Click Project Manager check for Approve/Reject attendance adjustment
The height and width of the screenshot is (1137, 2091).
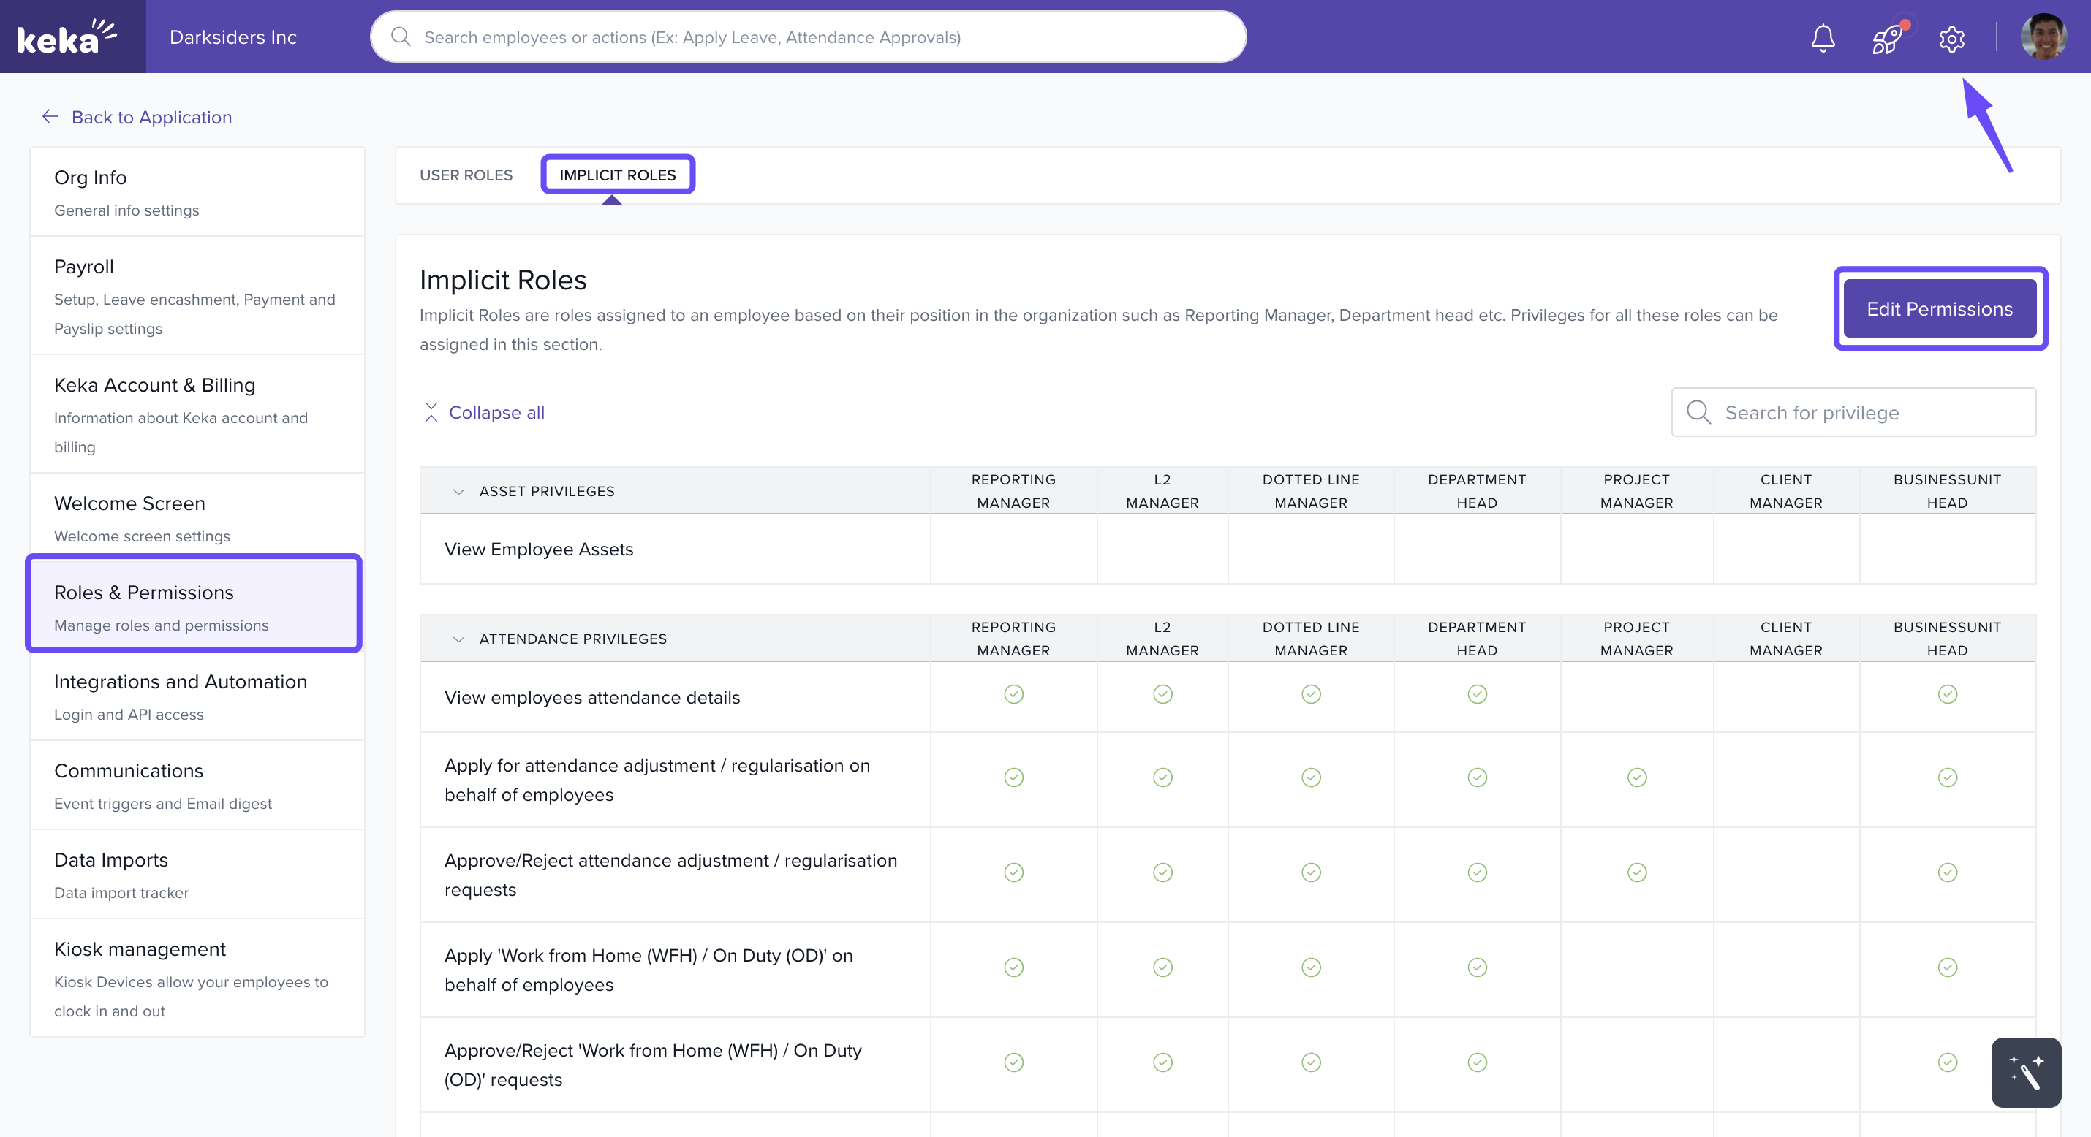(1636, 872)
